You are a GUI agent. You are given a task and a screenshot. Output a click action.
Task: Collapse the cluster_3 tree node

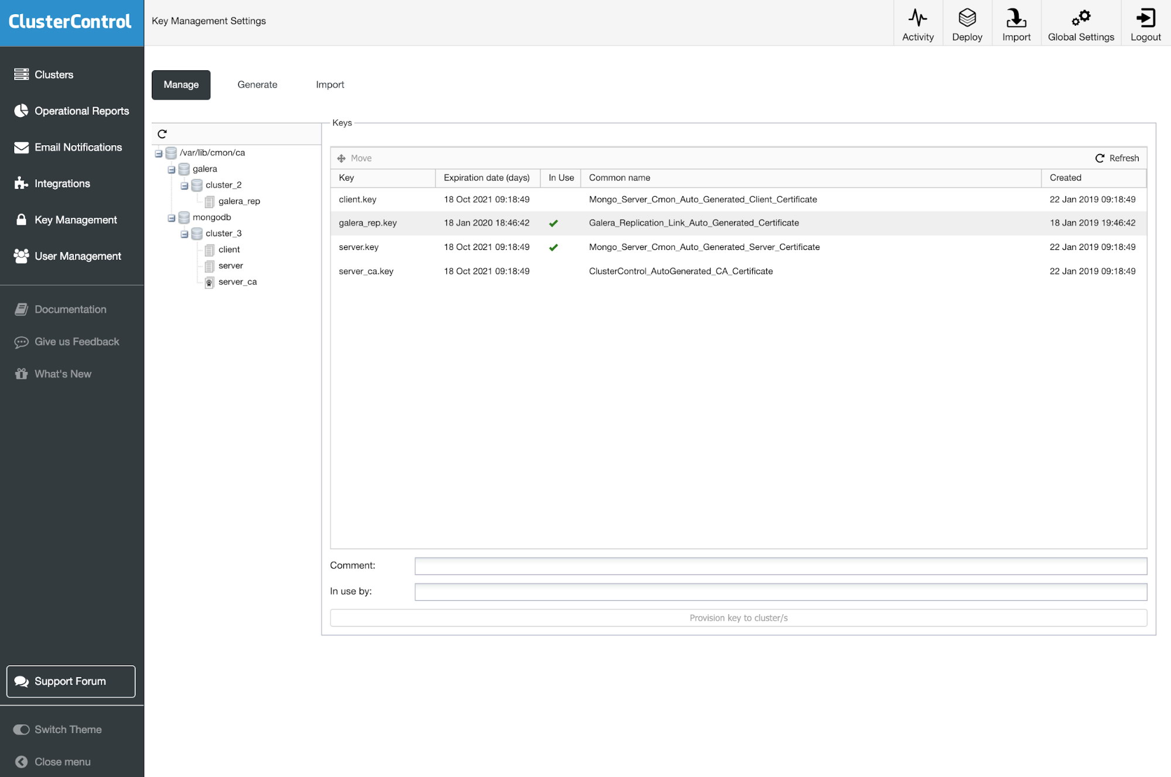click(x=185, y=234)
